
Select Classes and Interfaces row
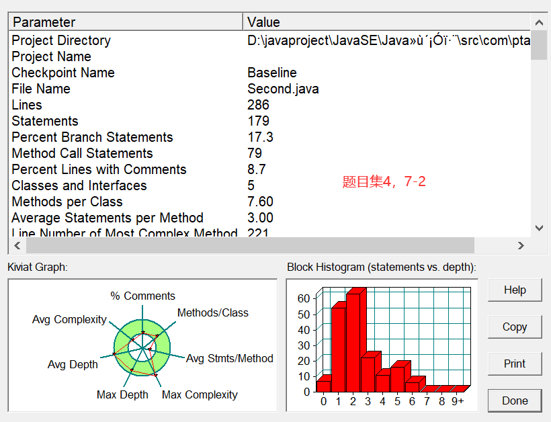pos(269,186)
